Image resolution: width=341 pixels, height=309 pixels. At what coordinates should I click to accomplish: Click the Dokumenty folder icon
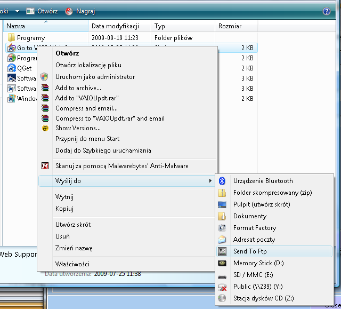pyautogui.click(x=222, y=216)
